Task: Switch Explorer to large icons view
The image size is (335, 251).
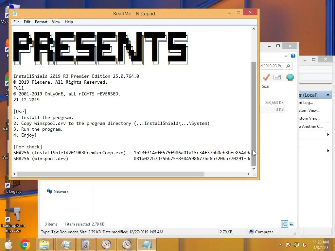Action: pyautogui.click(x=292, y=224)
